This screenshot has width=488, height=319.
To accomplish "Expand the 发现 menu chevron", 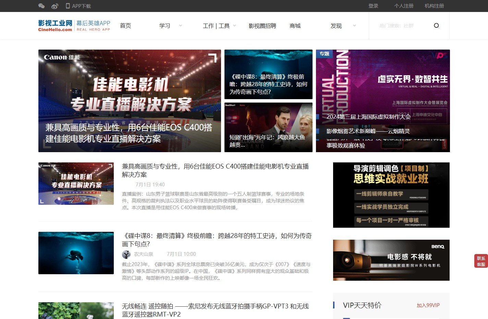I will [354, 26].
